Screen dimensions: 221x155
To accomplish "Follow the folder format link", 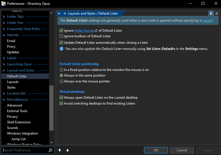I will click(x=84, y=31).
